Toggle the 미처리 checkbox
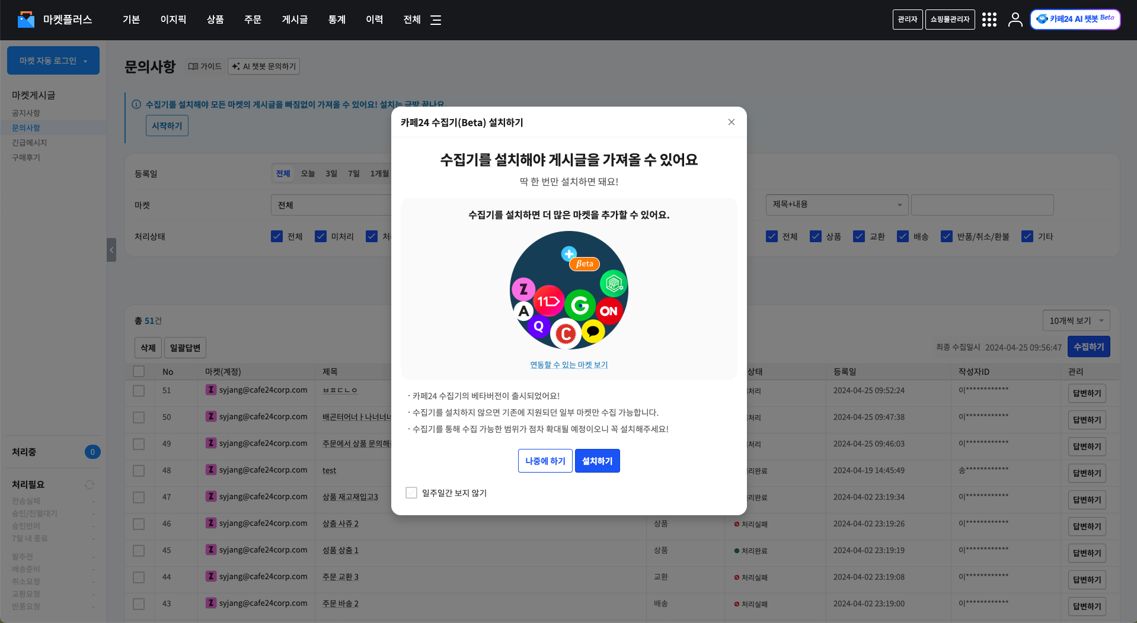The image size is (1137, 623). click(321, 236)
